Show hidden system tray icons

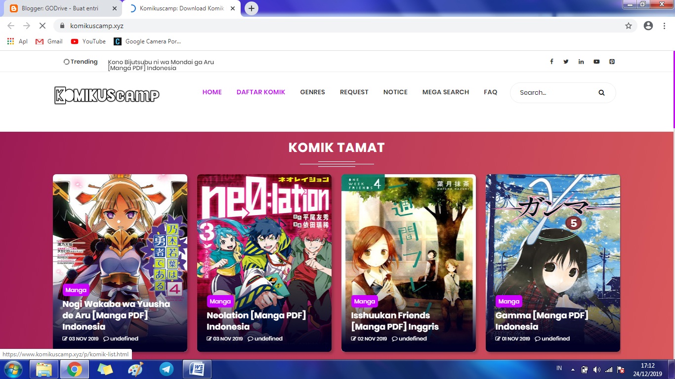point(573,370)
